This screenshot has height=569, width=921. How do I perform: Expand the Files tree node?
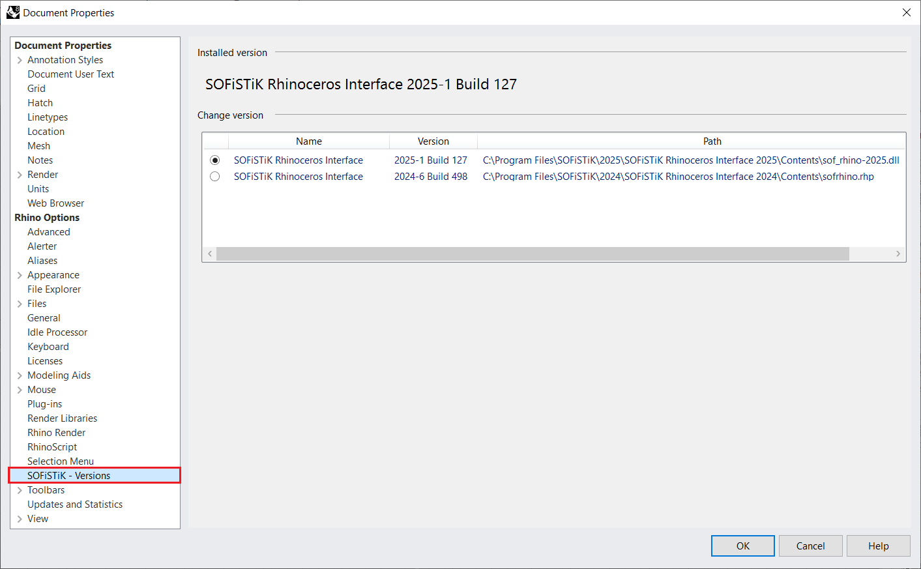tap(20, 304)
